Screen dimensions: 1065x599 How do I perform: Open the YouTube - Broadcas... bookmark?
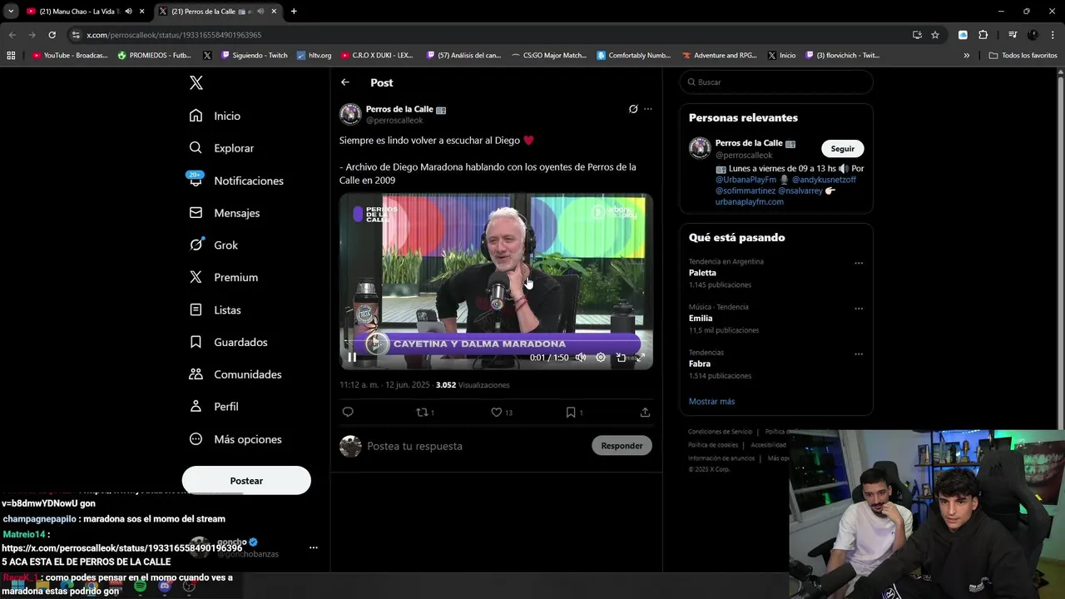click(70, 56)
